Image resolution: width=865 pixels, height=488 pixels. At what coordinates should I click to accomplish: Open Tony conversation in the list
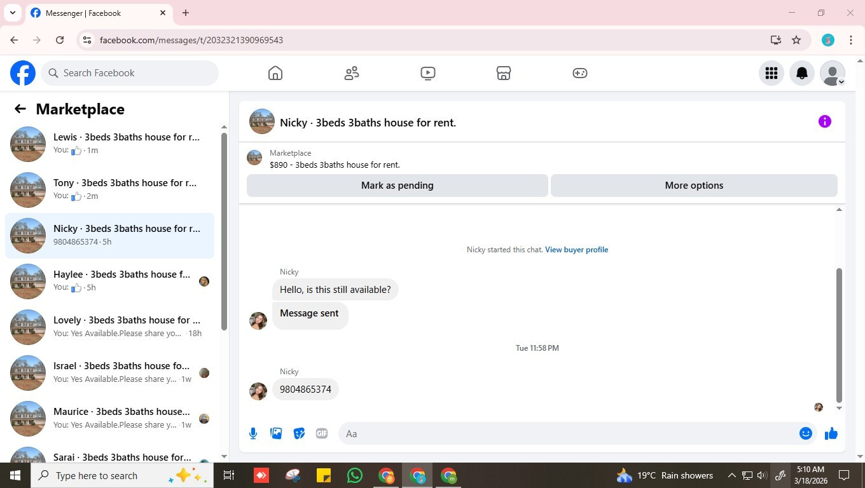click(x=109, y=190)
